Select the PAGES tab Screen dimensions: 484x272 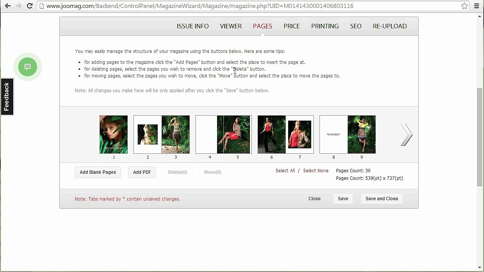click(x=262, y=26)
